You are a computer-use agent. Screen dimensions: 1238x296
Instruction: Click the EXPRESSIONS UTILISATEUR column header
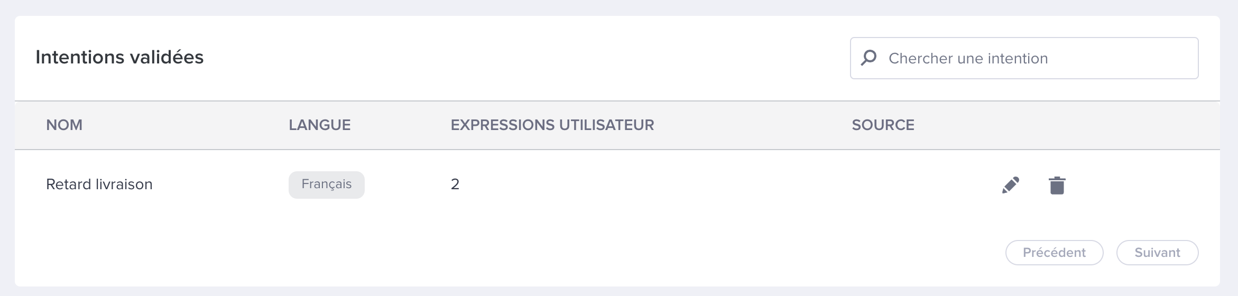(552, 125)
